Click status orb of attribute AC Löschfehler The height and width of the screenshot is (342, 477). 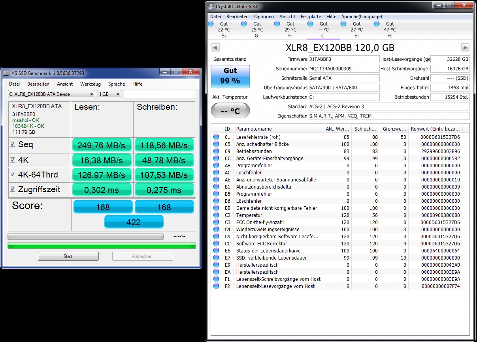pos(216,172)
